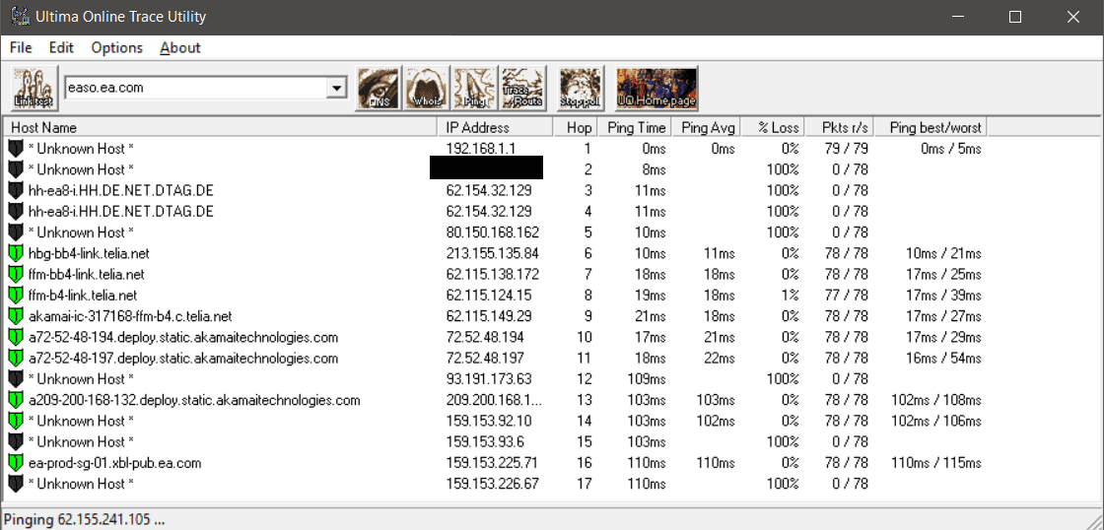The image size is (1104, 530).
Task: Click the black shield on hop 15 row
Action: click(16, 442)
